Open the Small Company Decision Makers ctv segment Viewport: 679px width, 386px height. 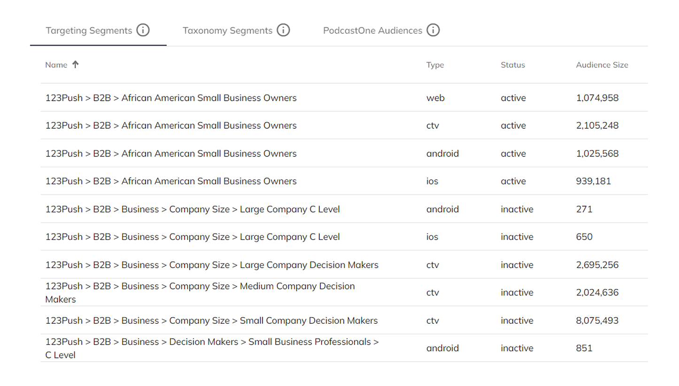(x=211, y=320)
